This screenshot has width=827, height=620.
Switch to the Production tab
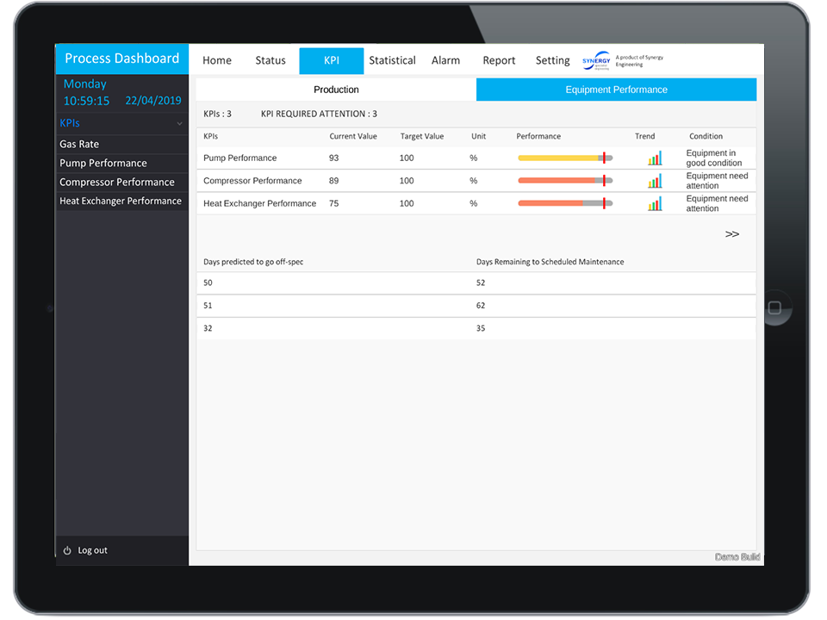[336, 90]
